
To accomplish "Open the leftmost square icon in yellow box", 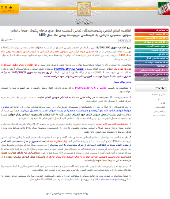I will (x=2, y=7).
